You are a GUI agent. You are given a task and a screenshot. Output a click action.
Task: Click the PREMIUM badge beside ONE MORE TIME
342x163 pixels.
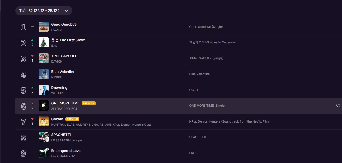point(89,103)
